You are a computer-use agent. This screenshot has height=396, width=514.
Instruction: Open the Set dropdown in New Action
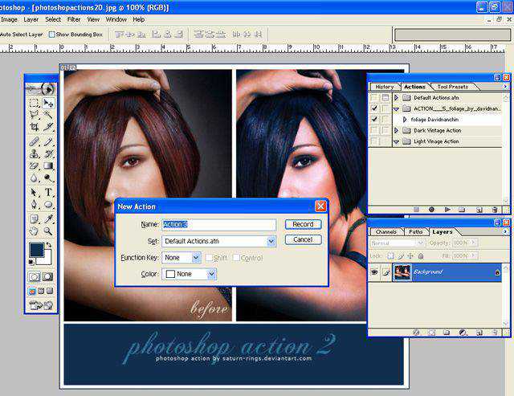271,241
